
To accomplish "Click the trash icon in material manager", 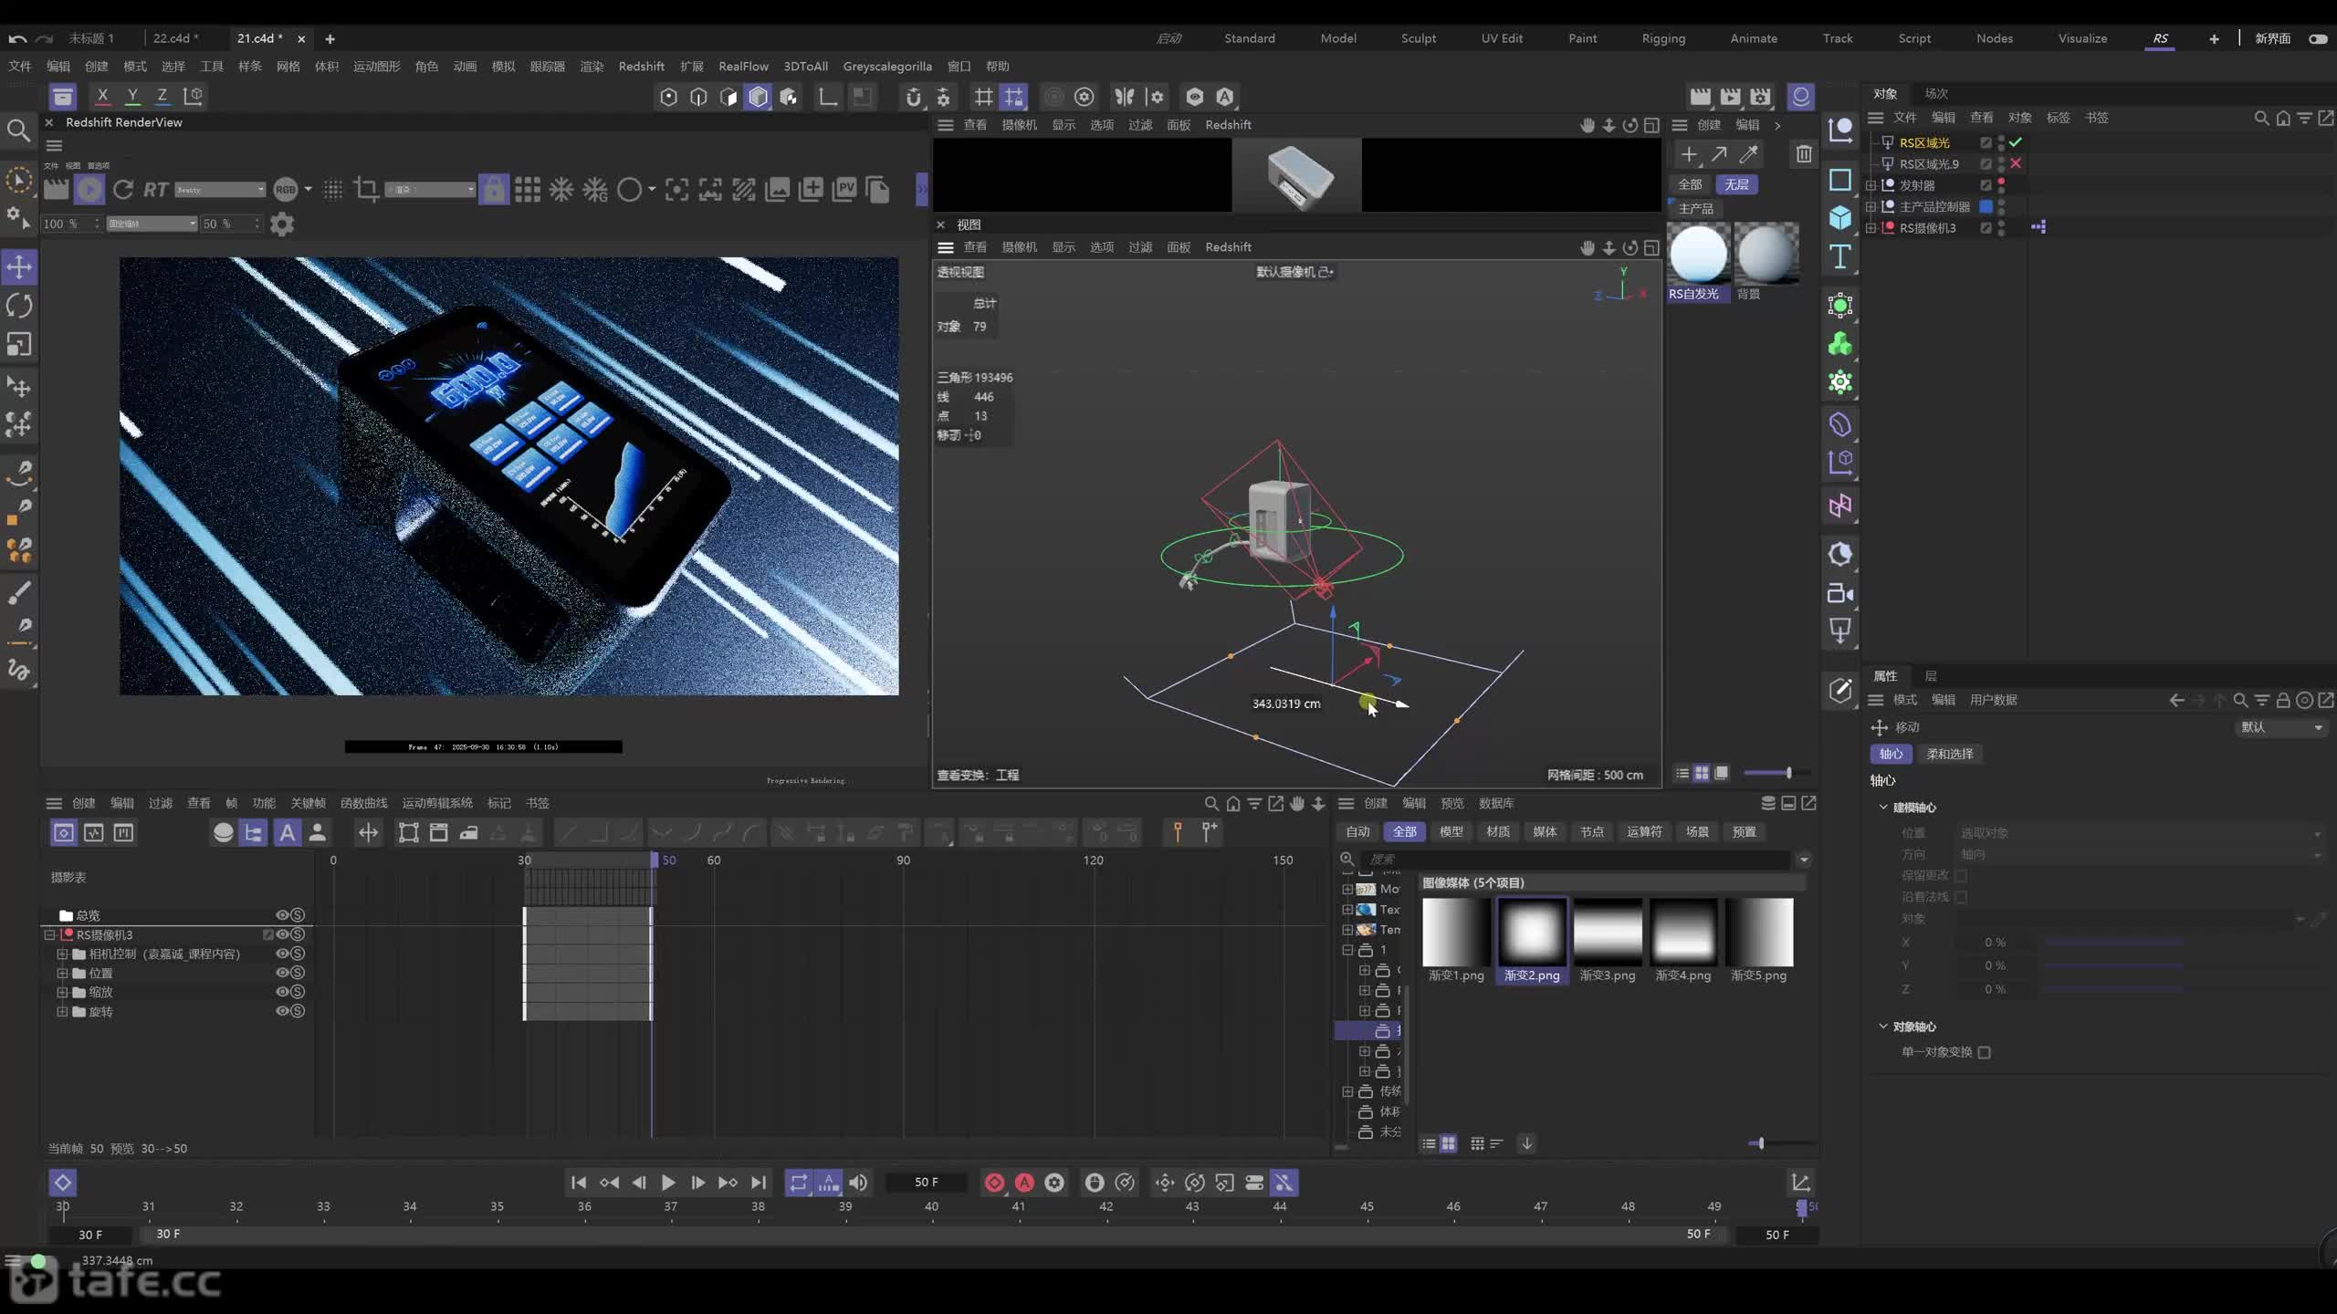I will [x=1804, y=154].
